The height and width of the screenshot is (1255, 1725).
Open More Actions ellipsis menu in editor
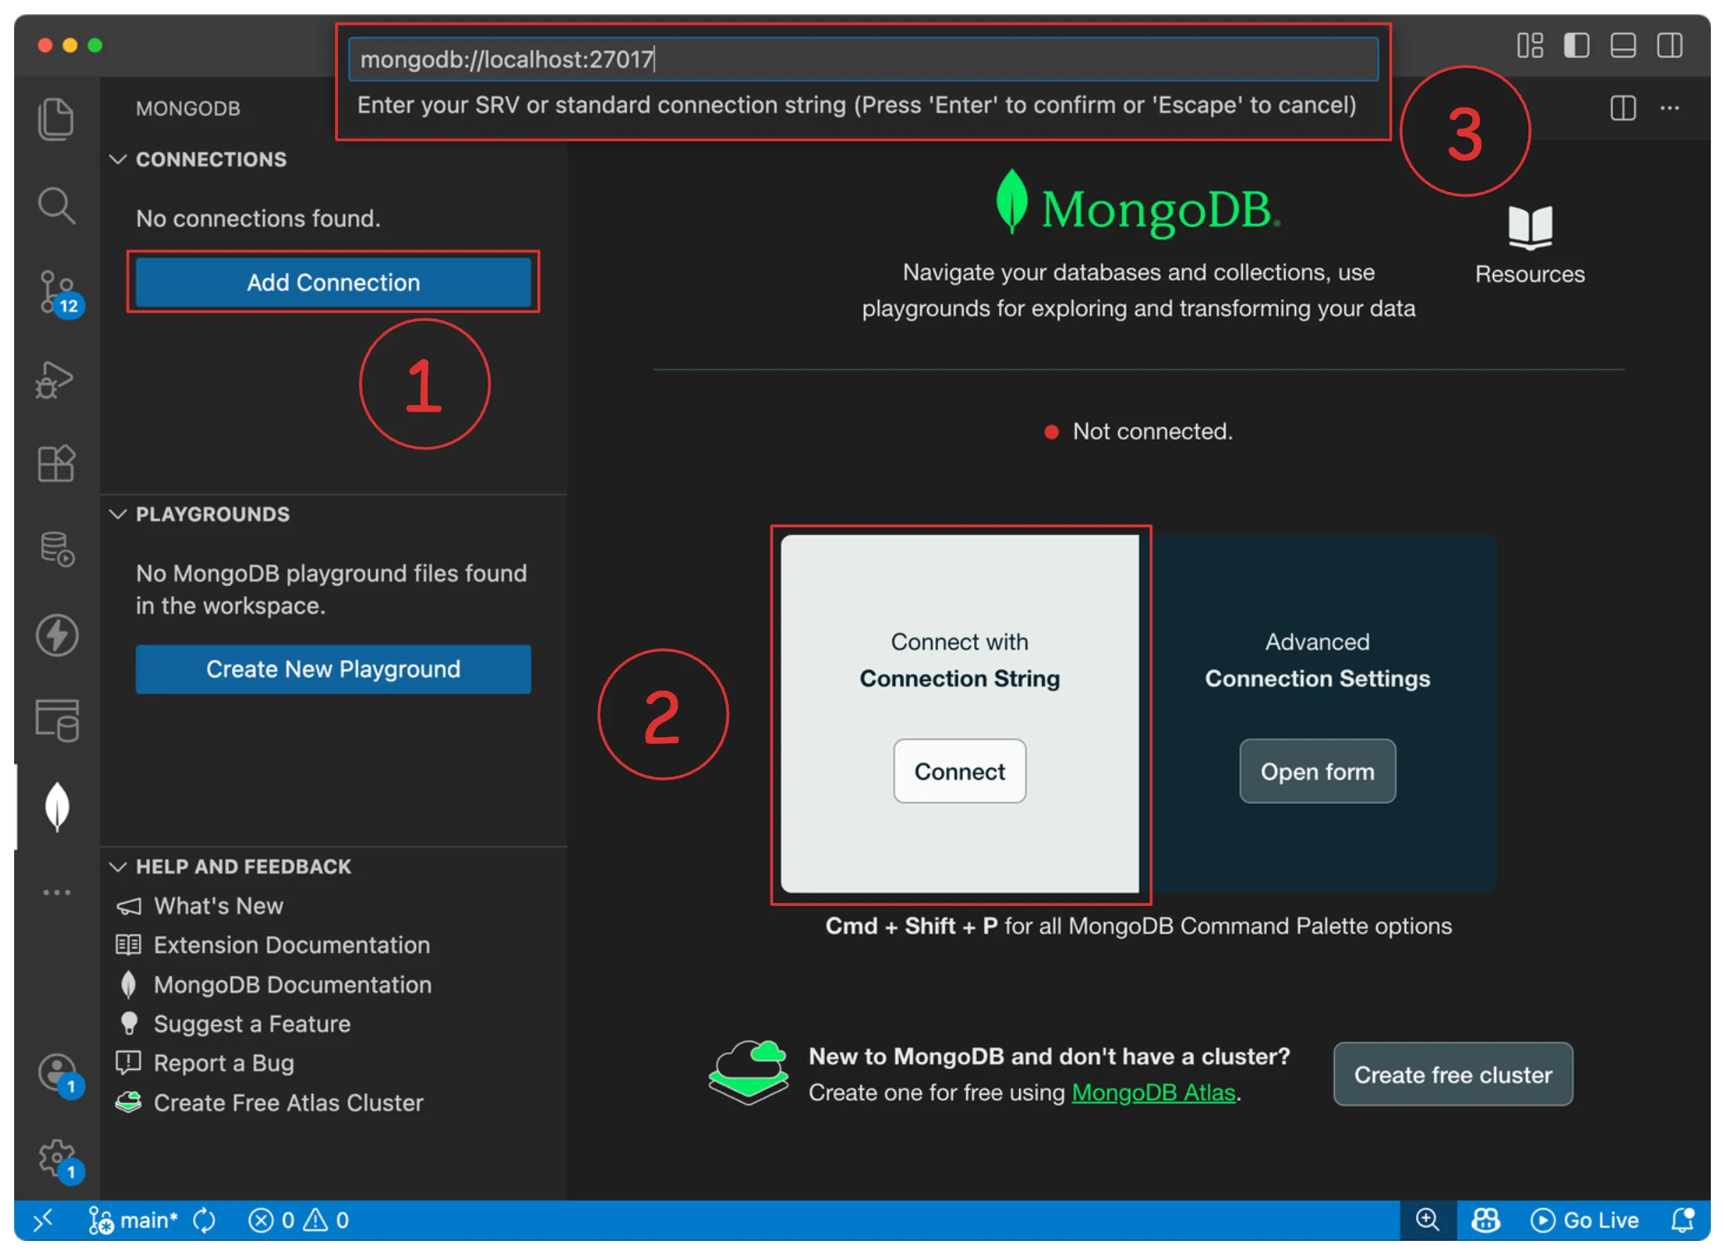tap(1669, 108)
